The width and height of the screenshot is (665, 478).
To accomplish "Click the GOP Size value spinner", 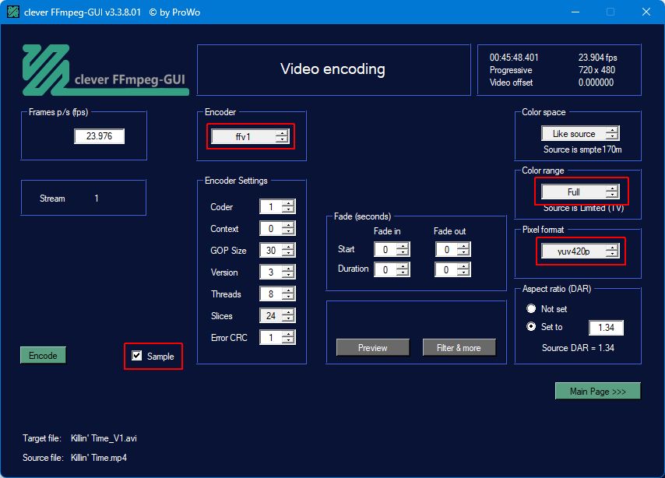I will pos(277,250).
